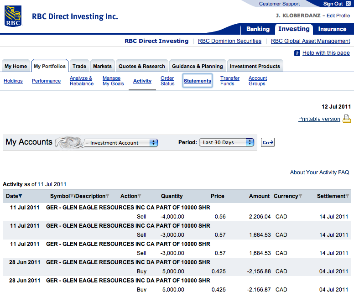This screenshot has height=292, width=354.
Task: Click the Customer Support link
Action: point(279,4)
